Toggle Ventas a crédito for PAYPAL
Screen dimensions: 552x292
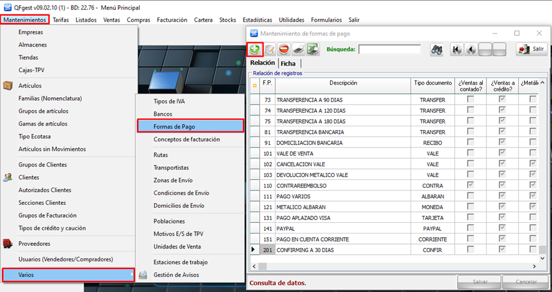(502, 228)
